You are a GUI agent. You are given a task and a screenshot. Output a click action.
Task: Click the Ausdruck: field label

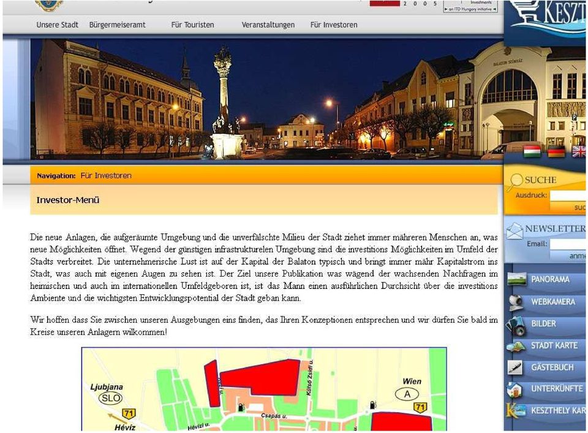click(x=531, y=195)
